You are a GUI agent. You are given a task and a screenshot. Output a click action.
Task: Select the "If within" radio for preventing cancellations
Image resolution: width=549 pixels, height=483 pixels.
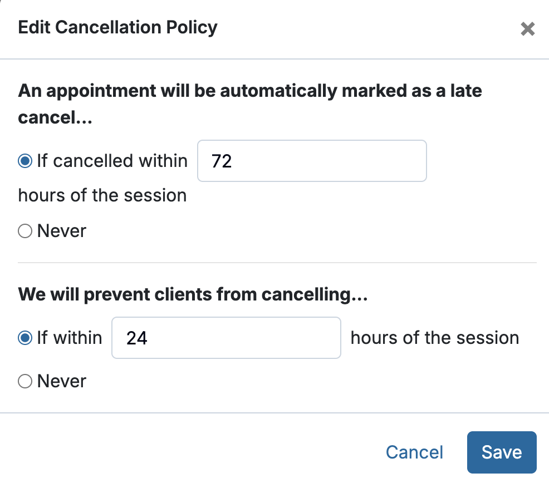25,338
